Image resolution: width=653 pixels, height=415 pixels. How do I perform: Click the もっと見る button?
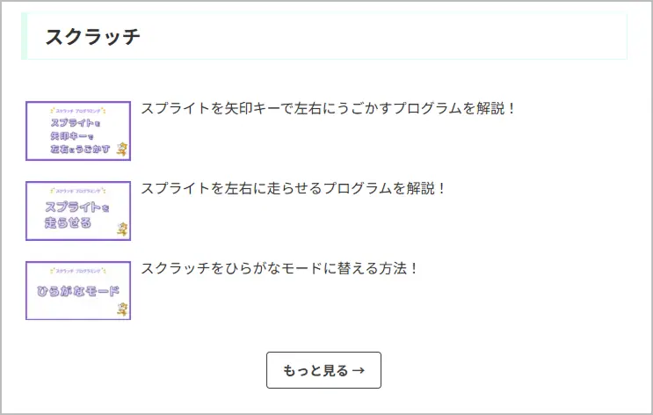click(x=323, y=370)
